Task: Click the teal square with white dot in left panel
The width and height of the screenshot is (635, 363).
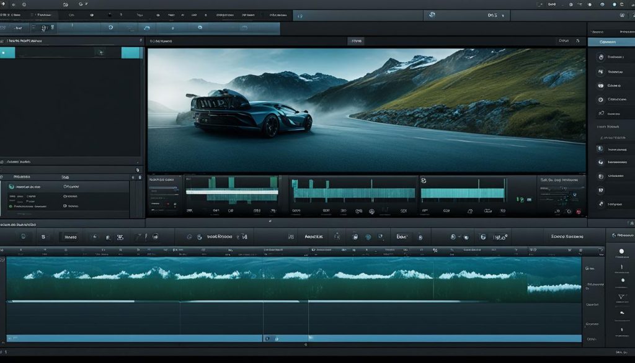Action: 7,53
